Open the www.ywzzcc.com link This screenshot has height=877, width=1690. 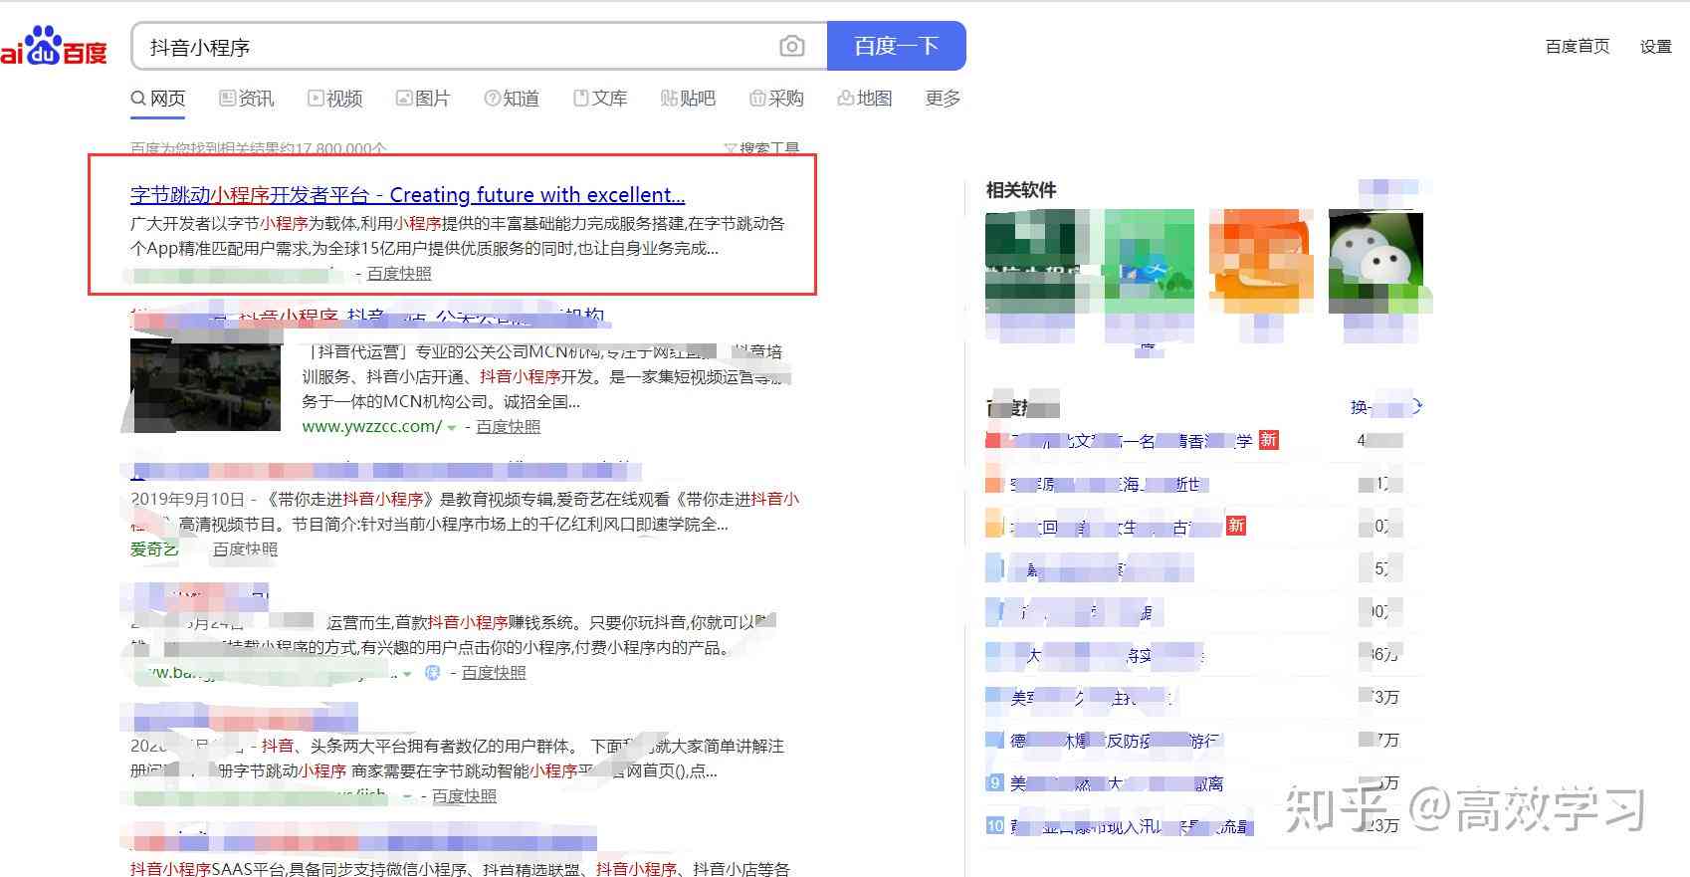click(372, 426)
